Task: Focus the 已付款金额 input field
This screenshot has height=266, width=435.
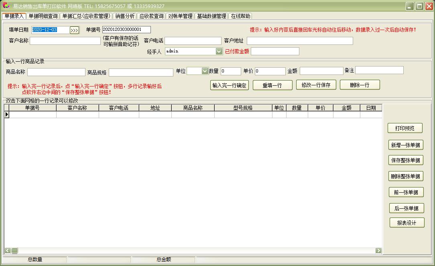Action: click(275, 51)
